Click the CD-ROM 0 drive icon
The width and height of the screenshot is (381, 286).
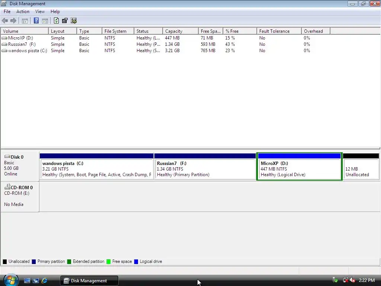pyautogui.click(x=7, y=187)
